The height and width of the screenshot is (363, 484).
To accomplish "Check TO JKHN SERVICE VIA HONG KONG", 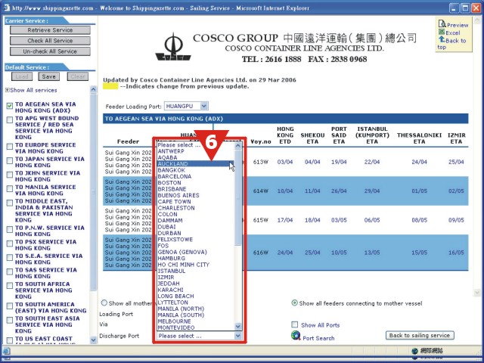I will (x=10, y=175).
